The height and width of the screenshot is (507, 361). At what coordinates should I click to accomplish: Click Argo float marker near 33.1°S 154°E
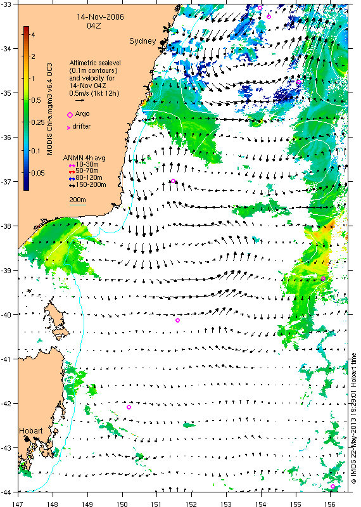[260, 8]
